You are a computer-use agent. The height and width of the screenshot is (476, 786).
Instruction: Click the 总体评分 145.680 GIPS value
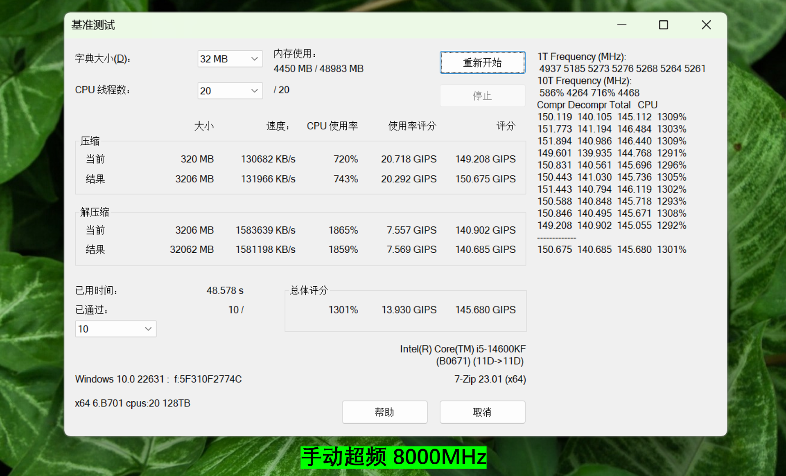point(485,310)
